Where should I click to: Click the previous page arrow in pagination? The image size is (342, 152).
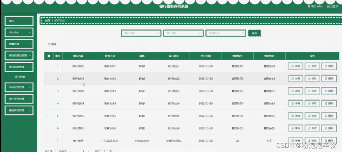click(x=78, y=151)
